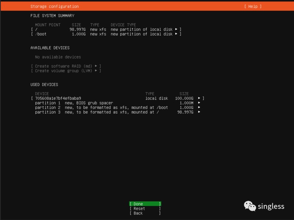Click the 'local disk' type in used devices
The width and height of the screenshot is (294, 220).
click(157, 98)
